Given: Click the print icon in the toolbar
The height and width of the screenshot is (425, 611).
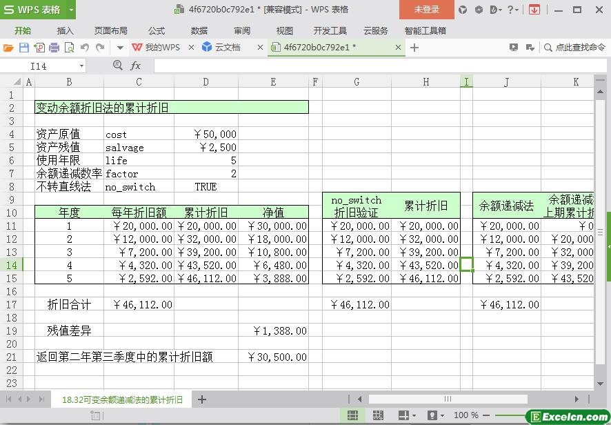Looking at the screenshot, I should pyautogui.click(x=54, y=48).
